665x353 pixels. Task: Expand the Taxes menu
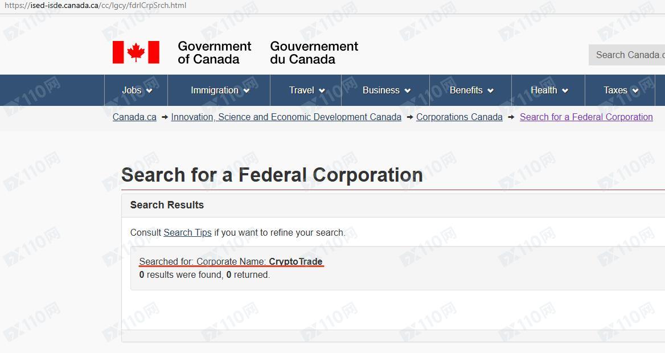(620, 91)
